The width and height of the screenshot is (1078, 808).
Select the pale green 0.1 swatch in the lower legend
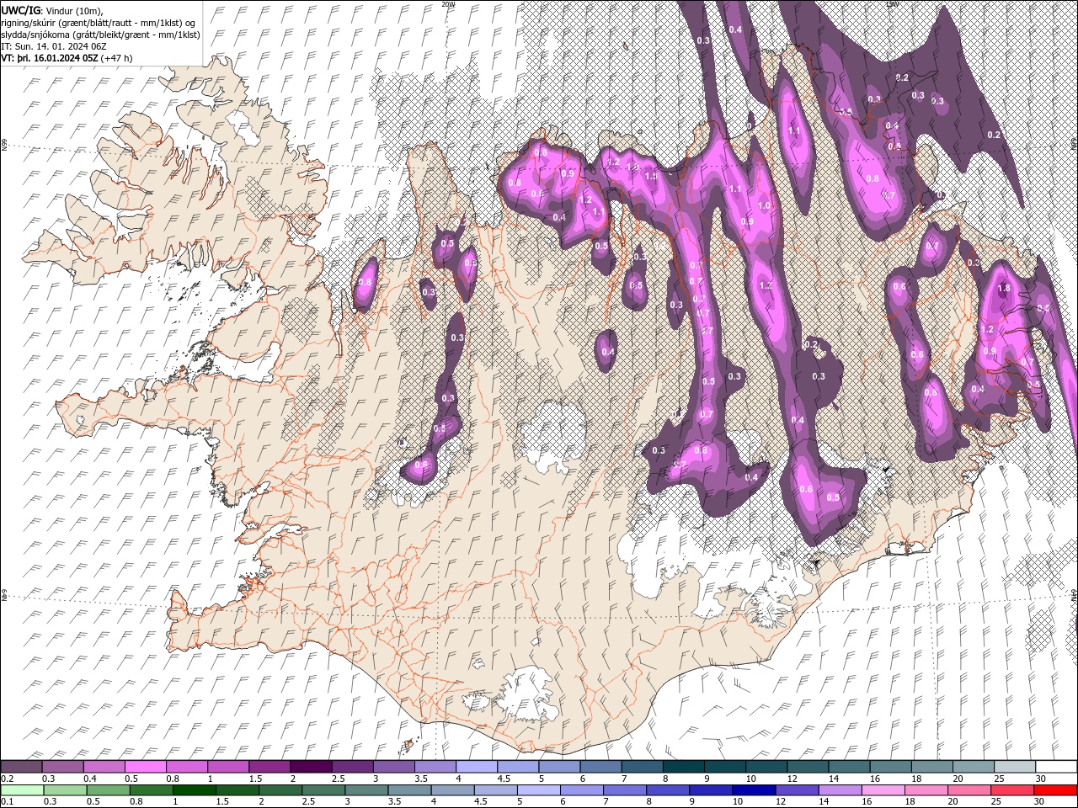pos(22,790)
